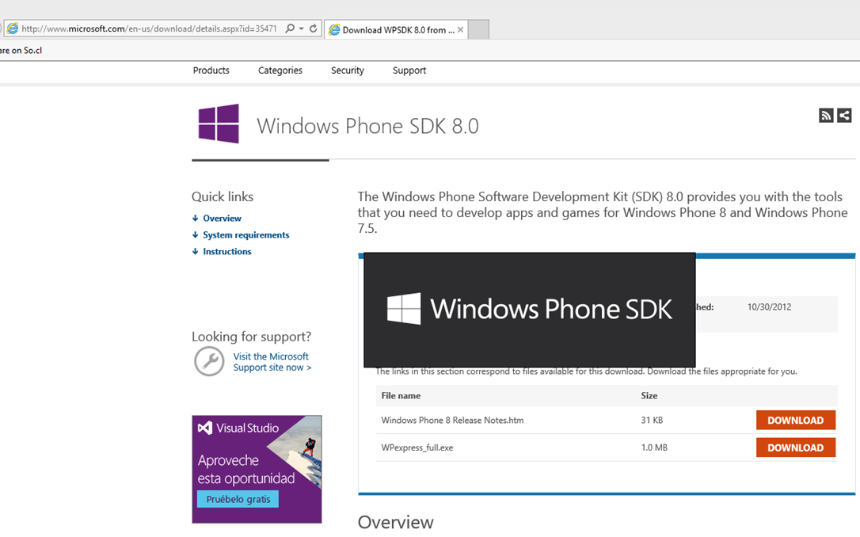Image resolution: width=860 pixels, height=537 pixels.
Task: Click the wrench support icon
Action: click(x=208, y=361)
